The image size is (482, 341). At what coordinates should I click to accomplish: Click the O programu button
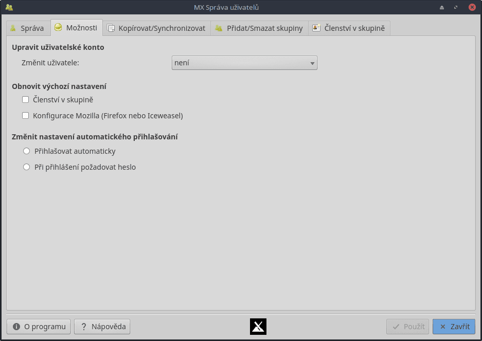[38, 326]
